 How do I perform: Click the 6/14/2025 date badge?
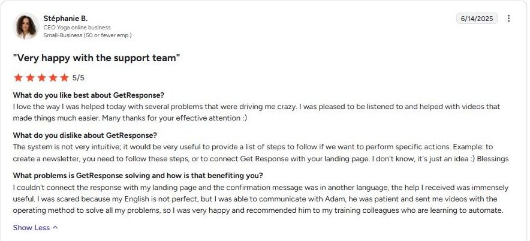click(477, 19)
